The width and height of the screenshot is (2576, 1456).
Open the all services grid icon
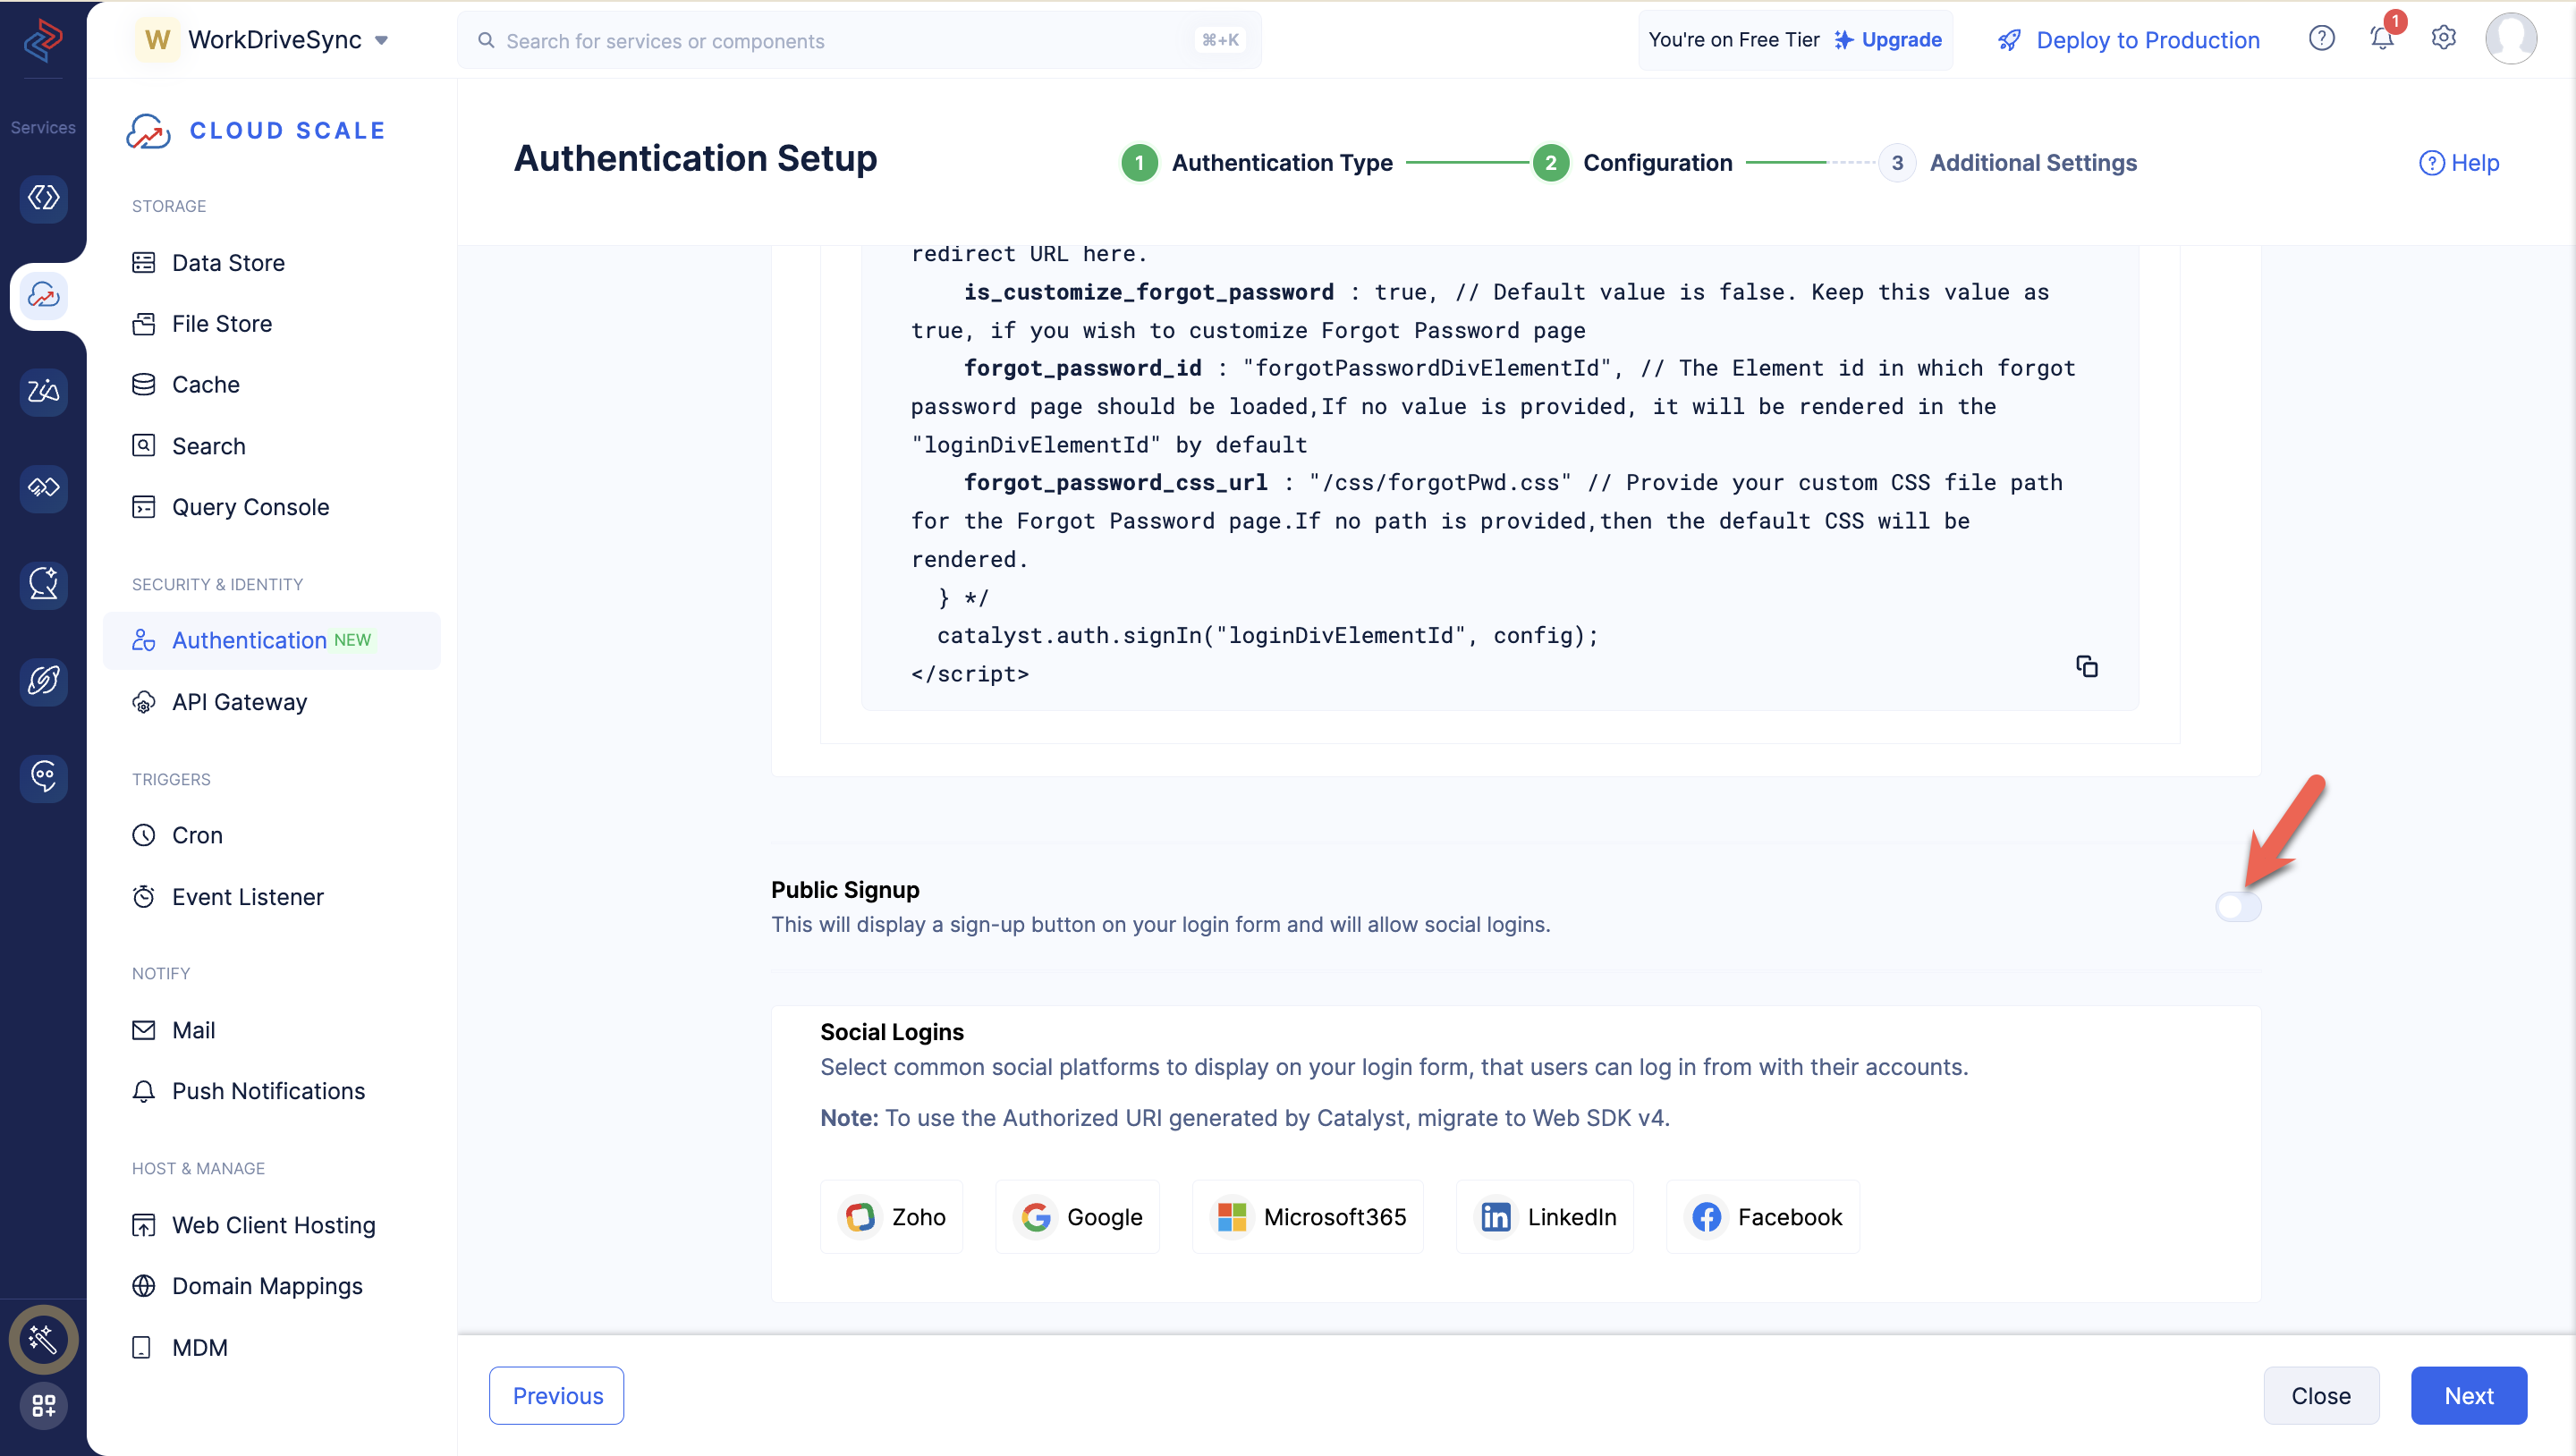click(43, 1406)
